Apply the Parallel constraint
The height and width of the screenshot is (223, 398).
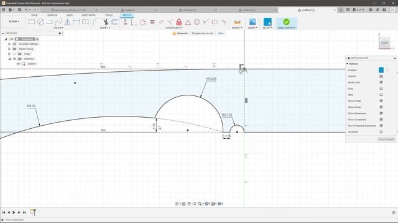click(161, 22)
